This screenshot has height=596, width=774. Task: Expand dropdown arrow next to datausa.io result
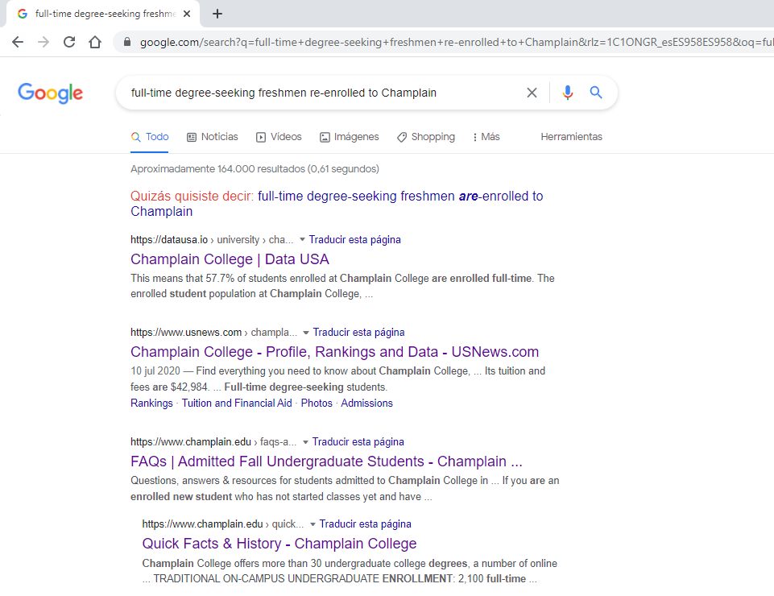[303, 240]
